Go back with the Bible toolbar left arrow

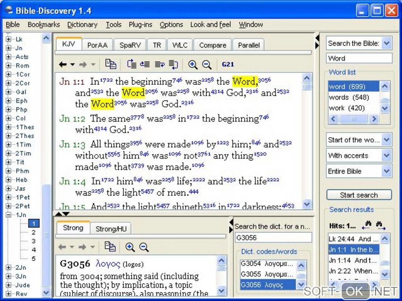click(x=63, y=64)
